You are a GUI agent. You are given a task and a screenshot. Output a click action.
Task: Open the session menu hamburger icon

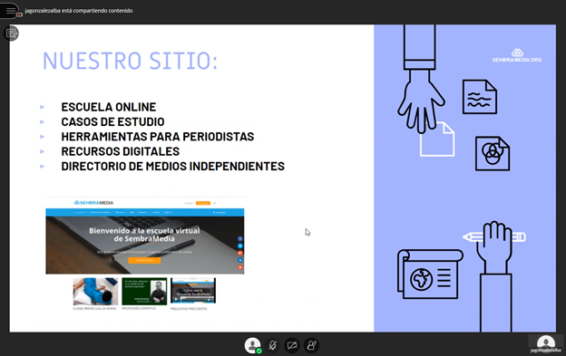coord(10,11)
